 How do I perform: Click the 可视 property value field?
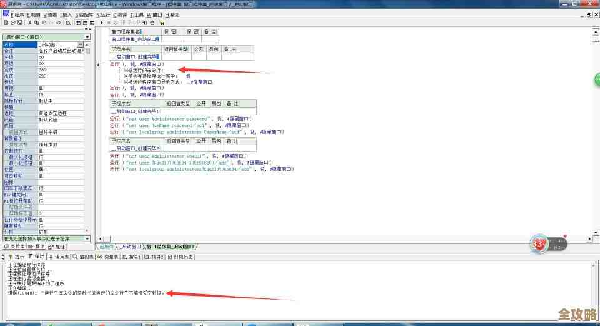coord(62,88)
